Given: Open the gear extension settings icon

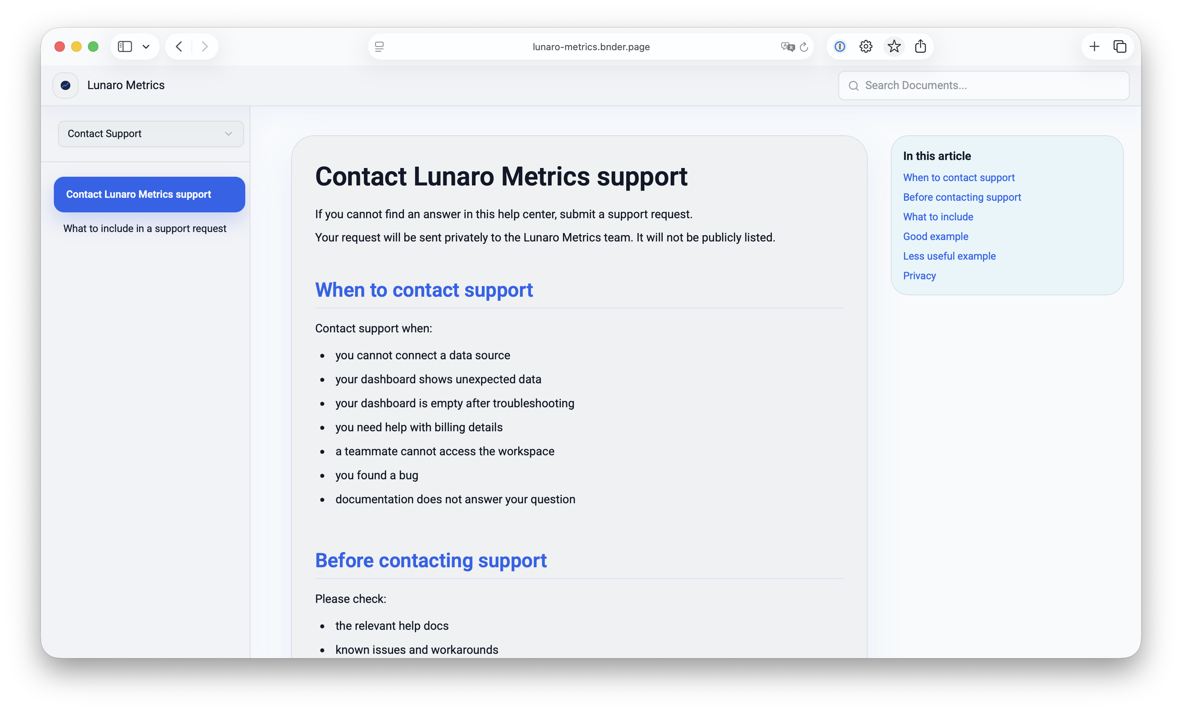Looking at the screenshot, I should [866, 47].
